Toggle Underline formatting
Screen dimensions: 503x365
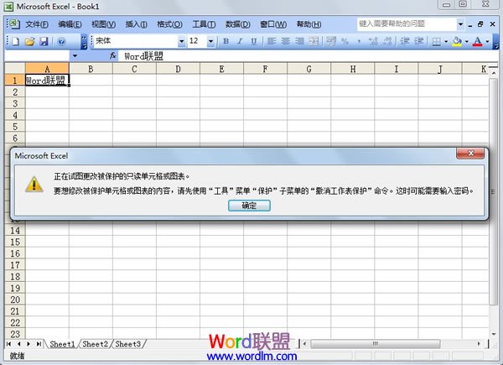[x=254, y=41]
